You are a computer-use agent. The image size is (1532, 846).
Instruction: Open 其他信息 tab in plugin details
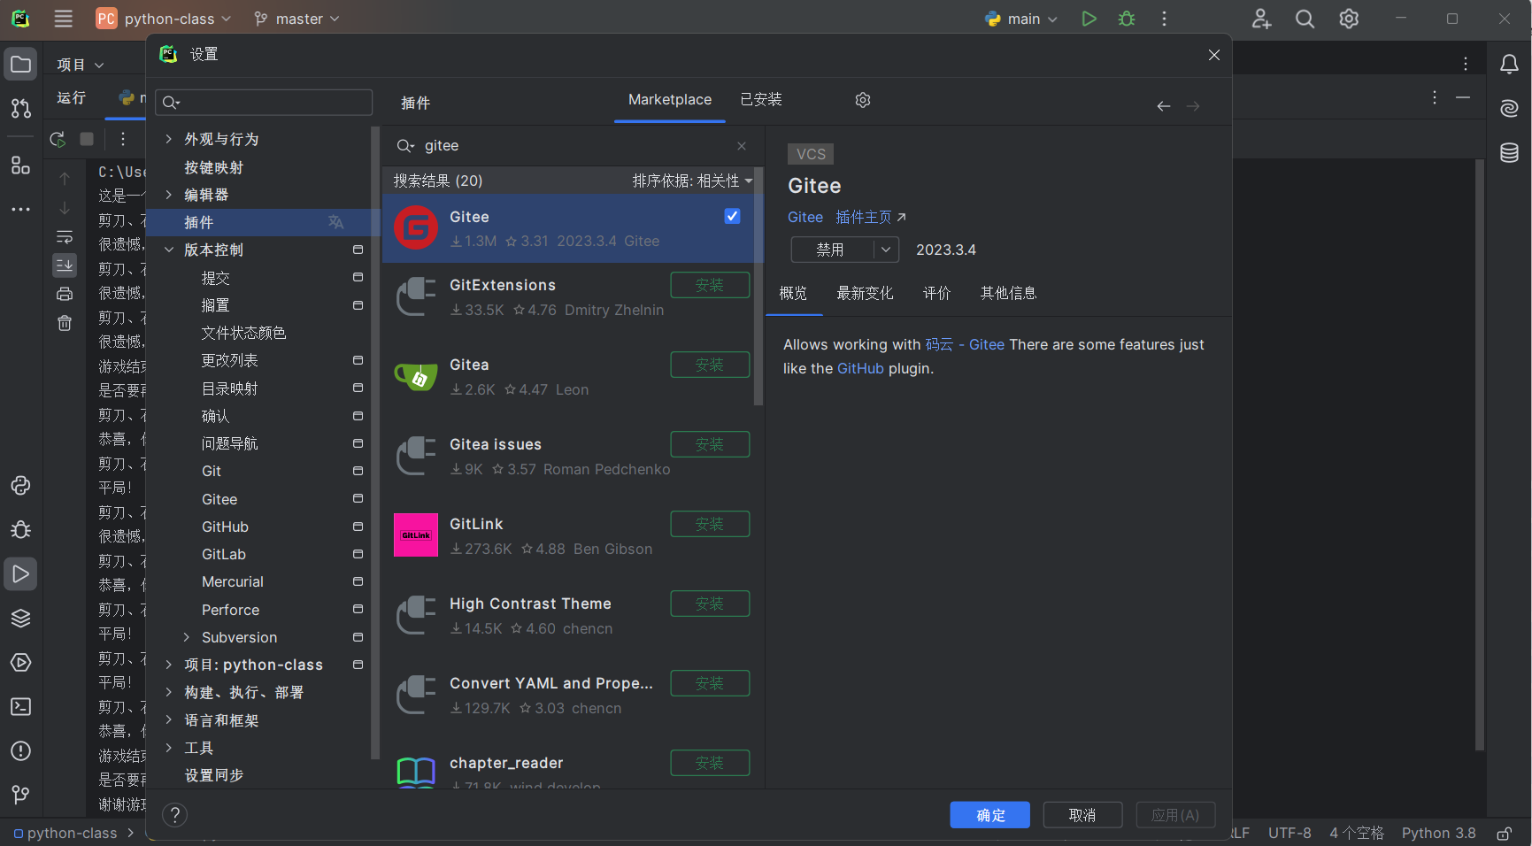point(1008,293)
